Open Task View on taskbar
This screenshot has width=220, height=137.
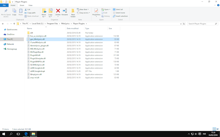18,134
